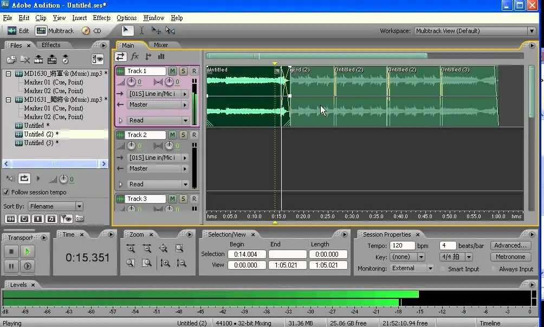The height and width of the screenshot is (327, 544).
Task: Open the Clip menu
Action: [41, 18]
